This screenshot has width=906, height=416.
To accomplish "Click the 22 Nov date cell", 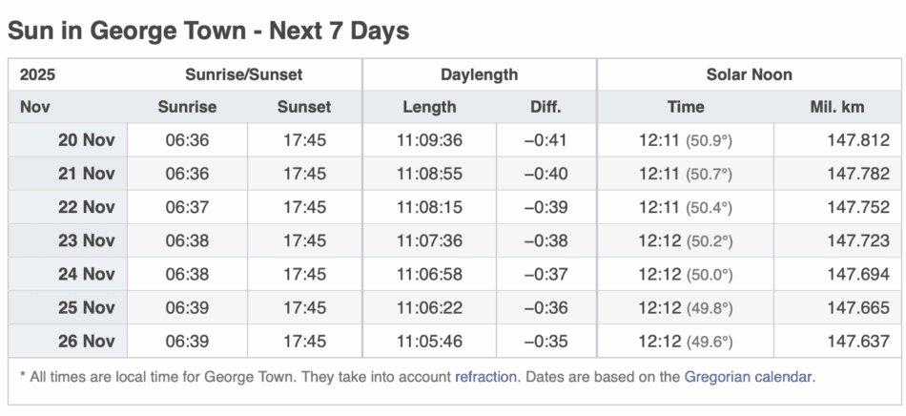I will point(86,207).
